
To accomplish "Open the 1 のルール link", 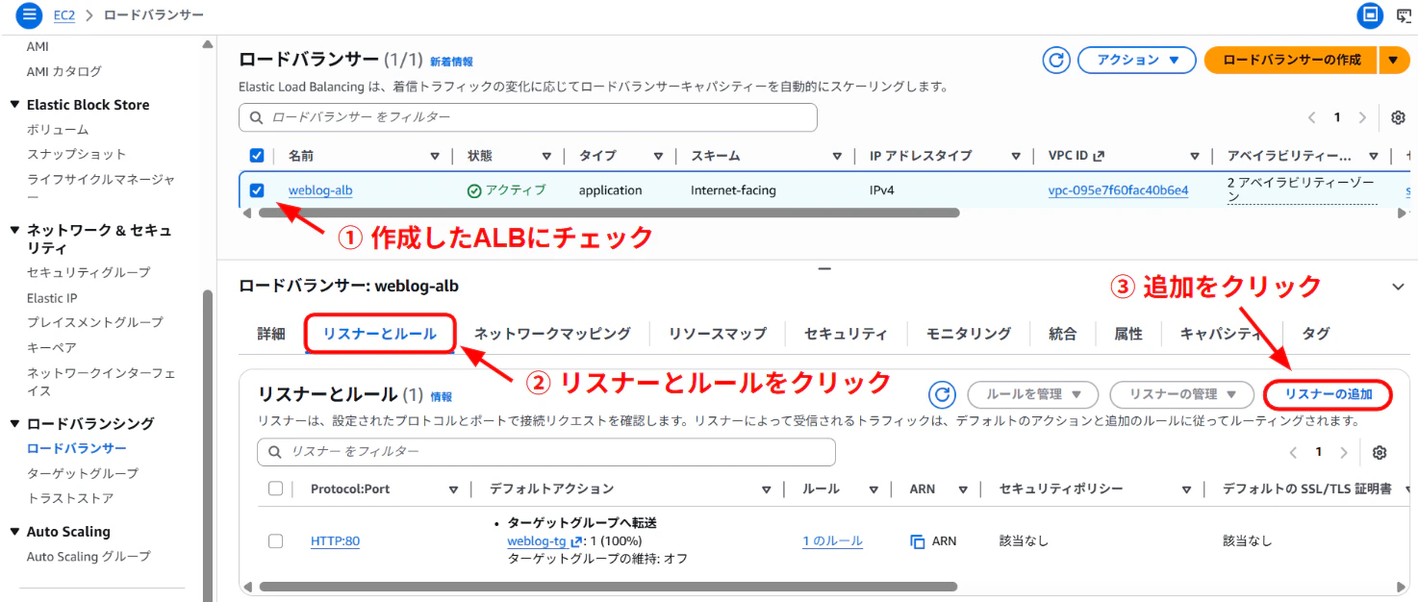I will click(x=833, y=541).
